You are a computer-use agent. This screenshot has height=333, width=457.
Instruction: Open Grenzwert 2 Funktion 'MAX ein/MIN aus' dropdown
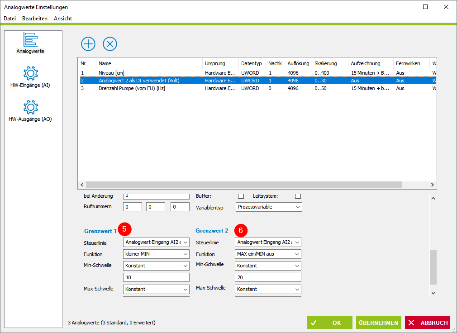pyautogui.click(x=268, y=254)
